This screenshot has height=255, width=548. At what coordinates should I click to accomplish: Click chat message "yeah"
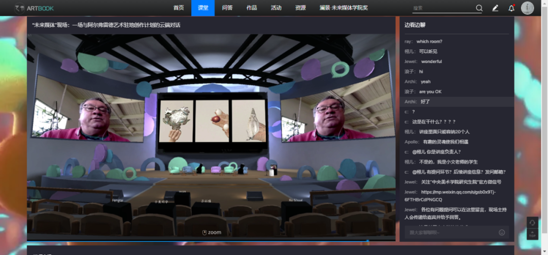pyautogui.click(x=425, y=82)
